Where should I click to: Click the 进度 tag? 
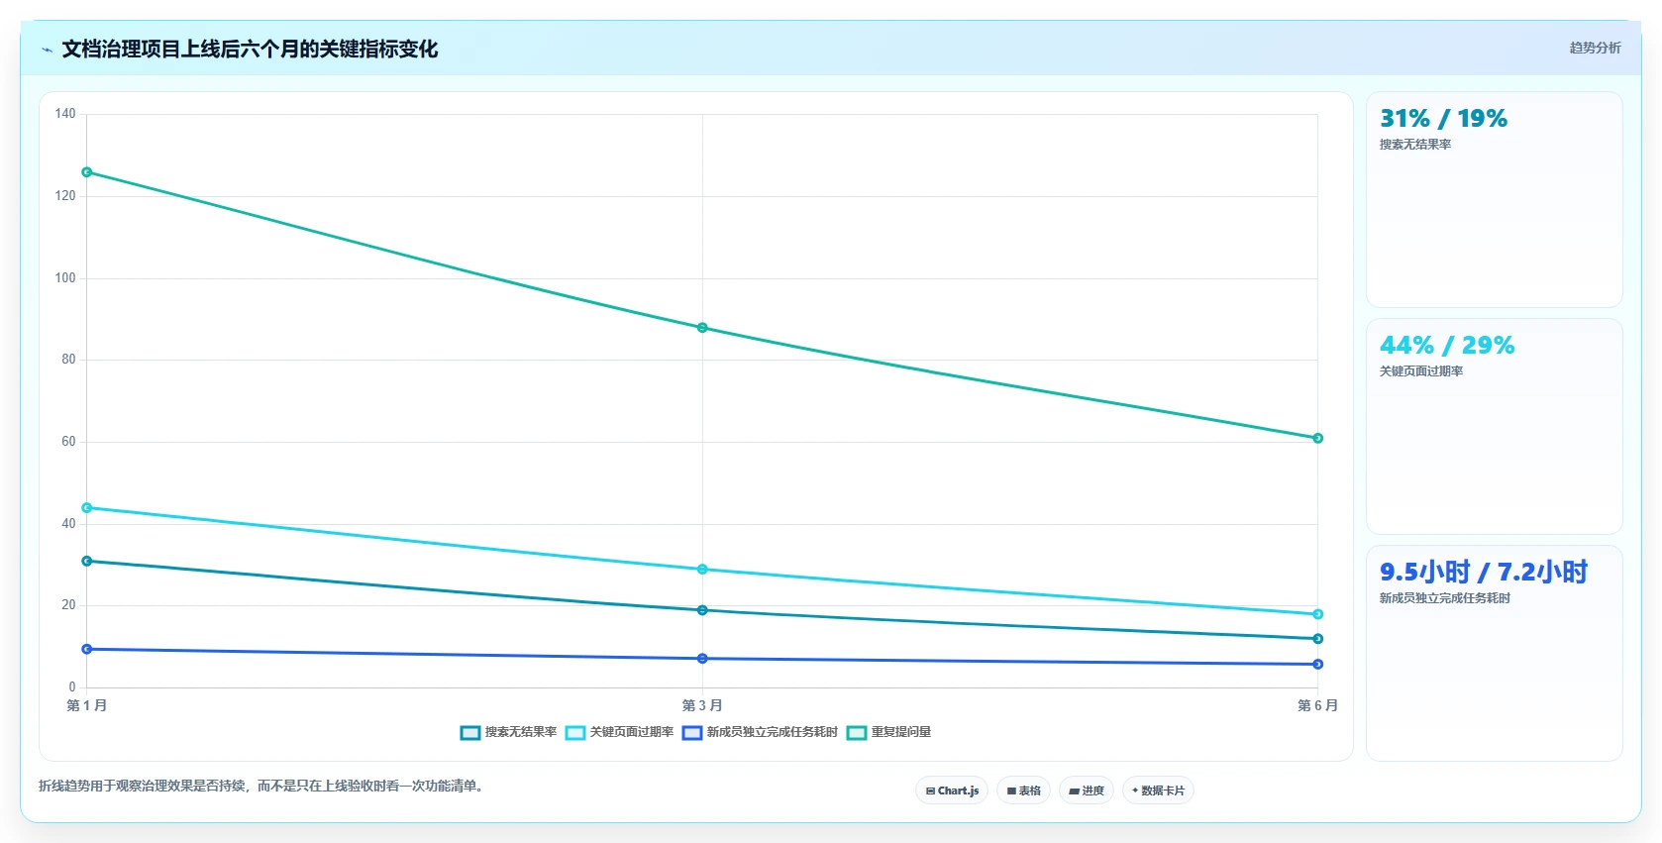tap(1087, 790)
